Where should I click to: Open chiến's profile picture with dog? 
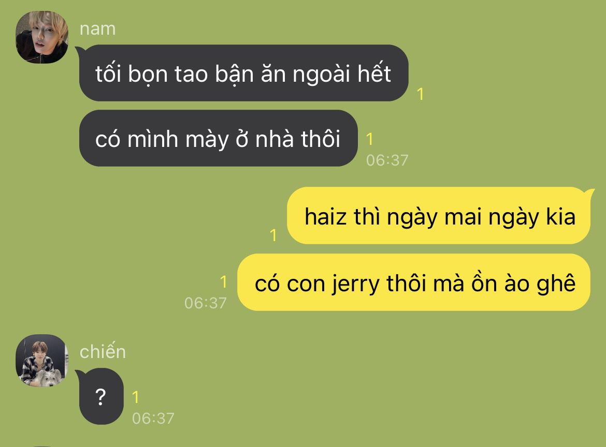point(42,361)
